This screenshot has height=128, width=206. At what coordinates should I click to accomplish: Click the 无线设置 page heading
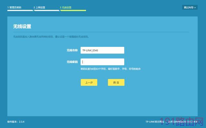(22, 26)
